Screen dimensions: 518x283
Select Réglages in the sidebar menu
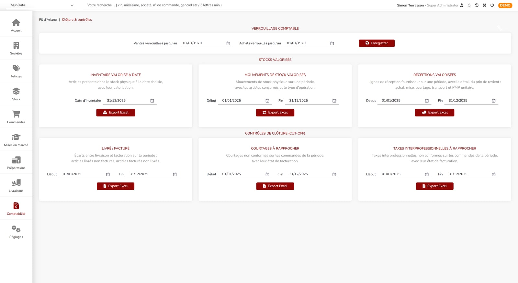pos(16,232)
